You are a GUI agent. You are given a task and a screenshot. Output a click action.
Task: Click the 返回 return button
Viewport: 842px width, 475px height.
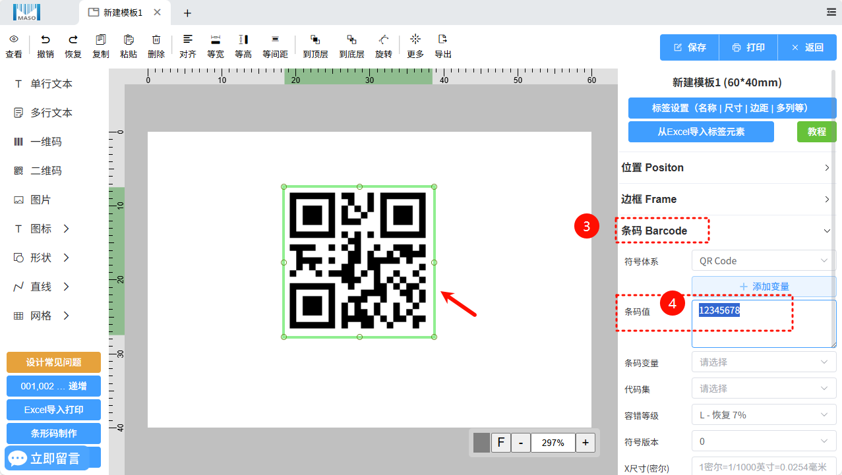coord(808,47)
